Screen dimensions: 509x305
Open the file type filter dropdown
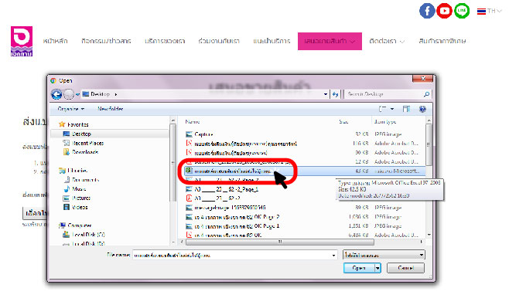[384, 255]
